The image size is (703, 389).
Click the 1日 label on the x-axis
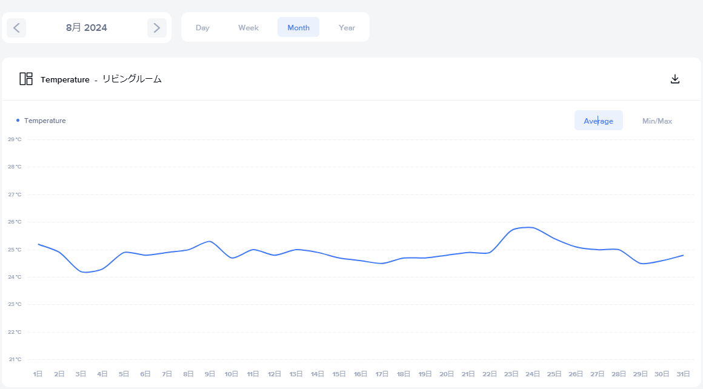pyautogui.click(x=38, y=374)
